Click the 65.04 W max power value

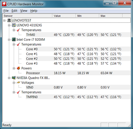106,73
